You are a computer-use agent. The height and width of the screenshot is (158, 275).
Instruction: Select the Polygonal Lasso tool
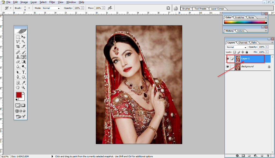pos(18,42)
